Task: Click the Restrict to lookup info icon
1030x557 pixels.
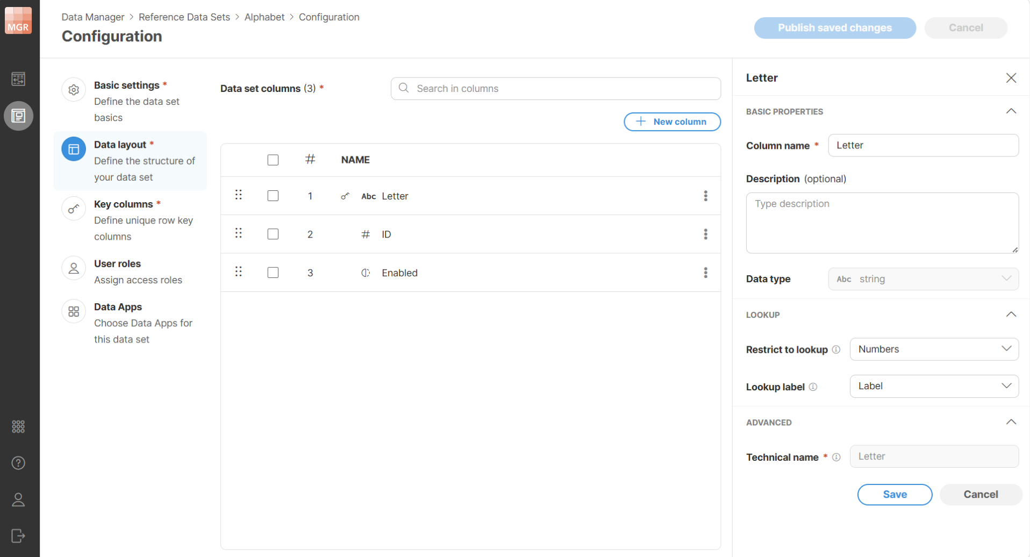Action: 836,349
